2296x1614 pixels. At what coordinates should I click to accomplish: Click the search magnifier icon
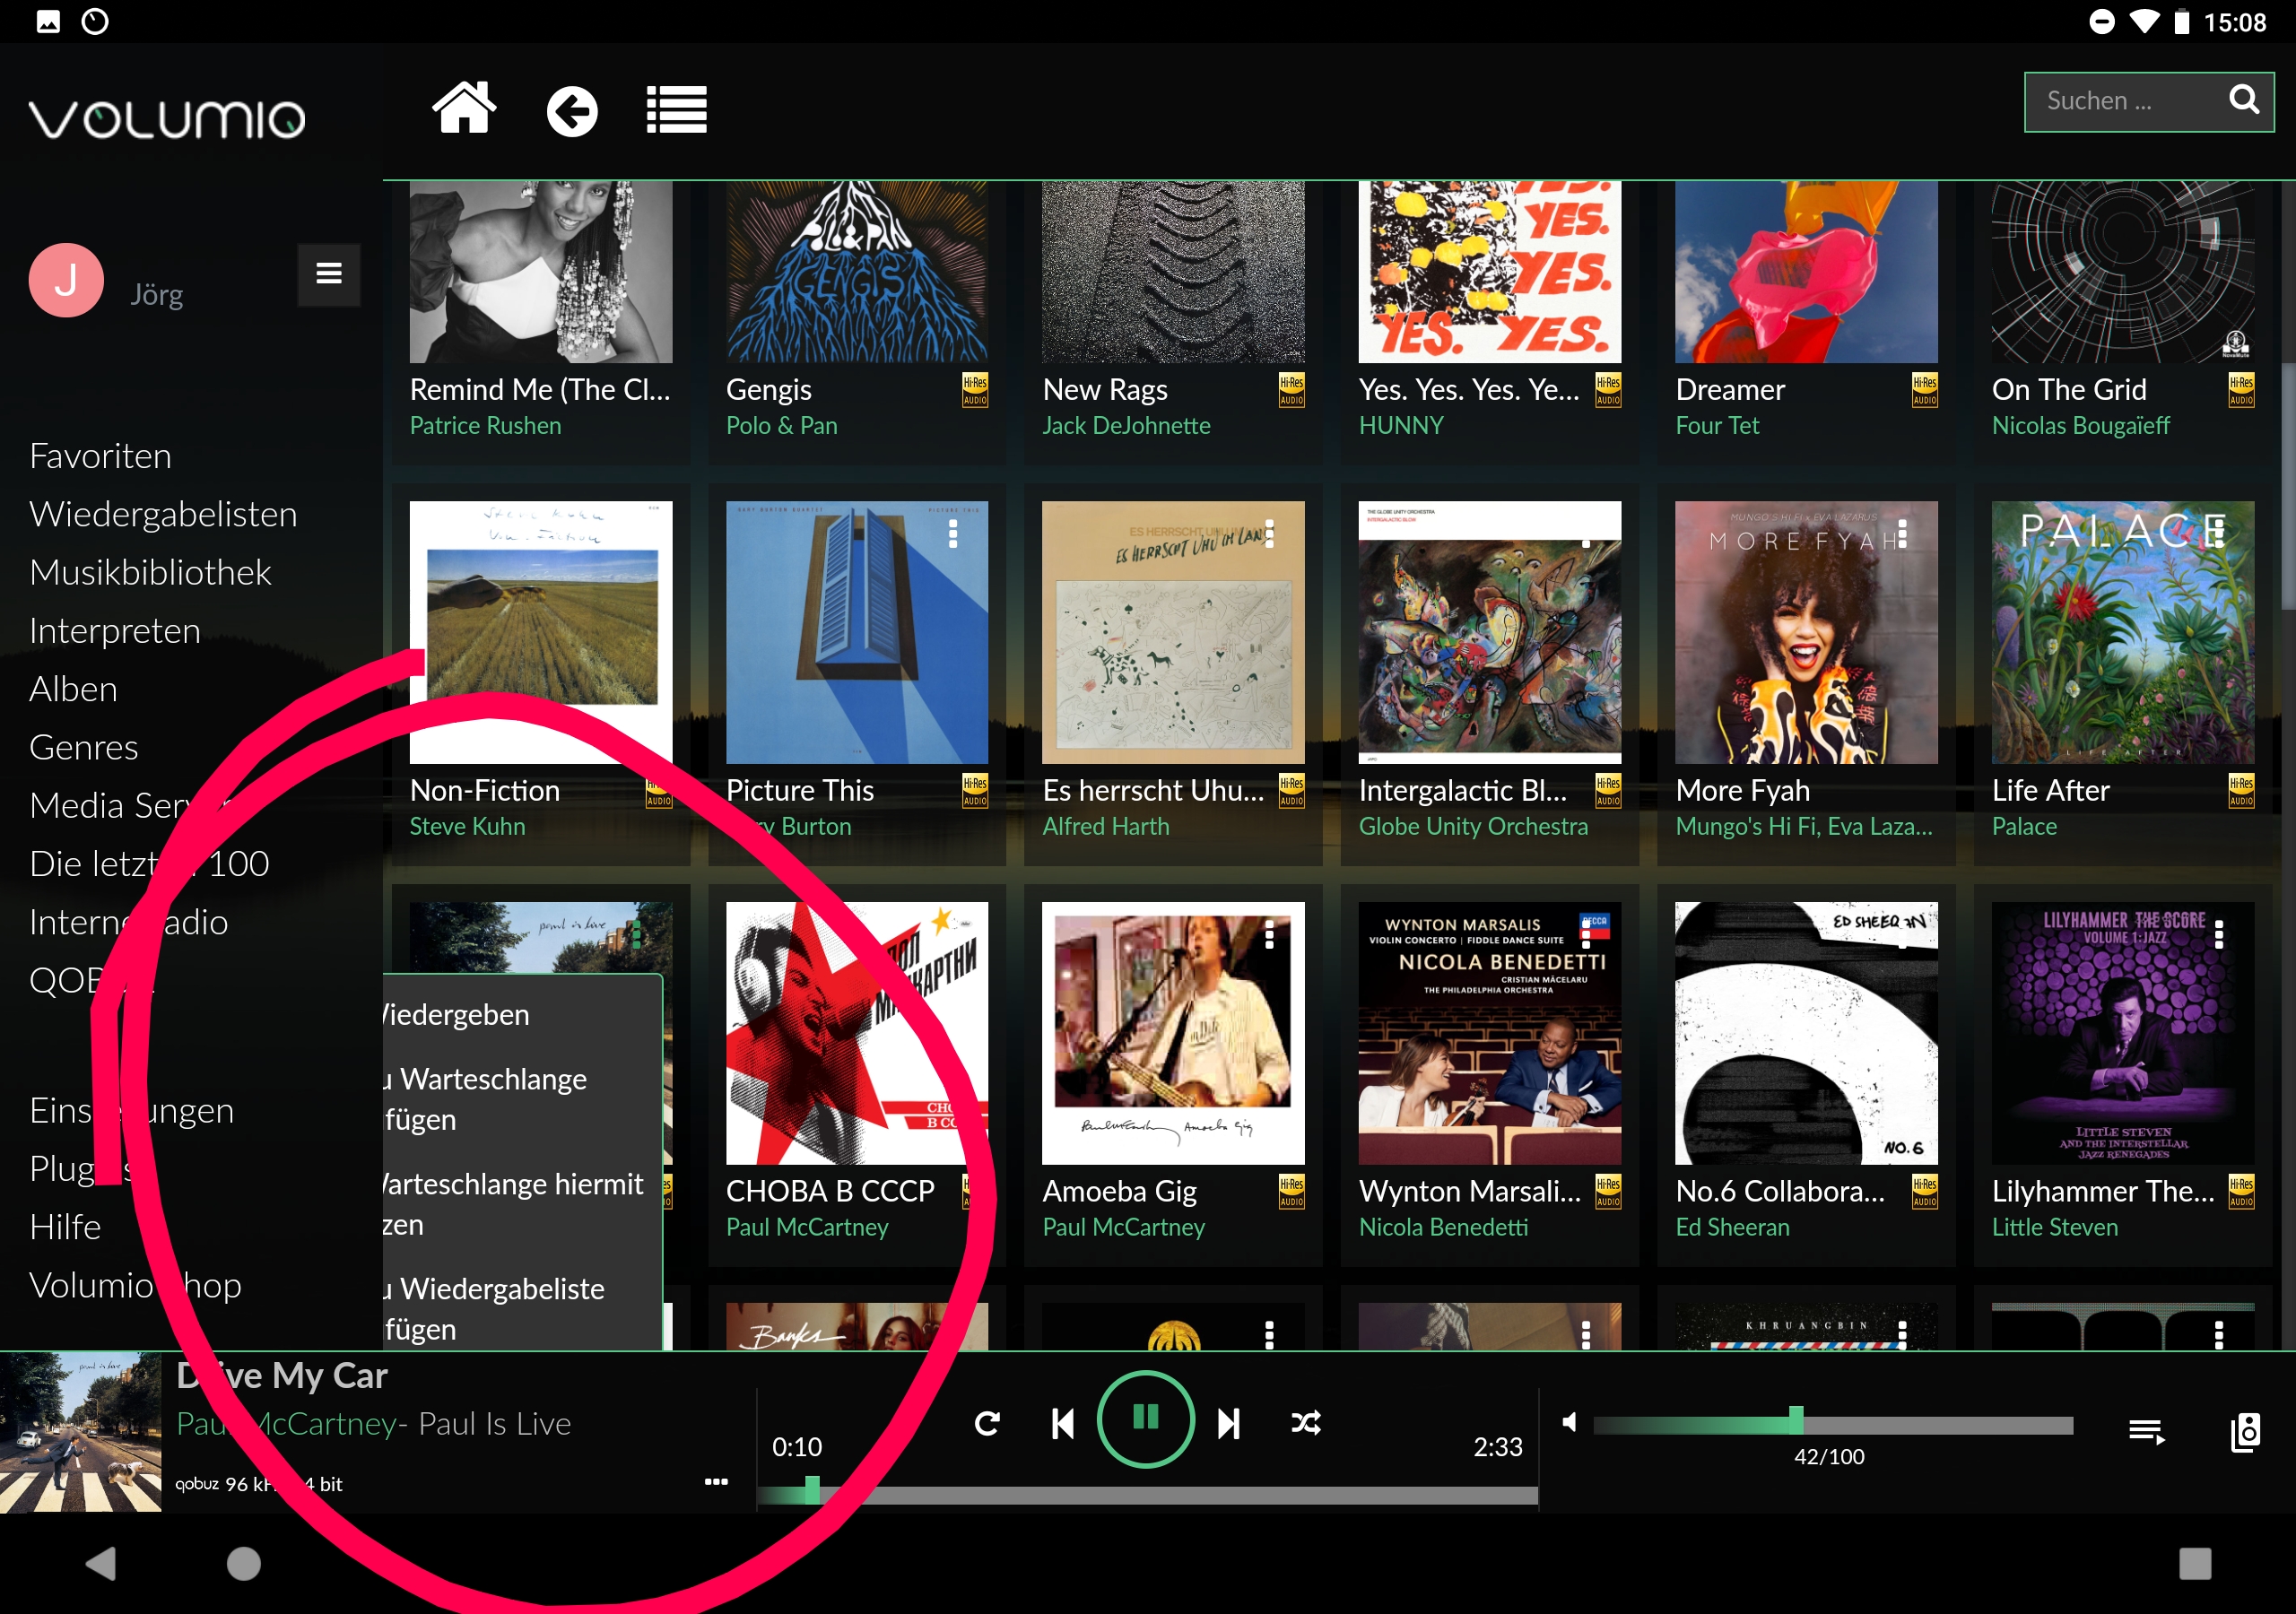(x=2244, y=100)
